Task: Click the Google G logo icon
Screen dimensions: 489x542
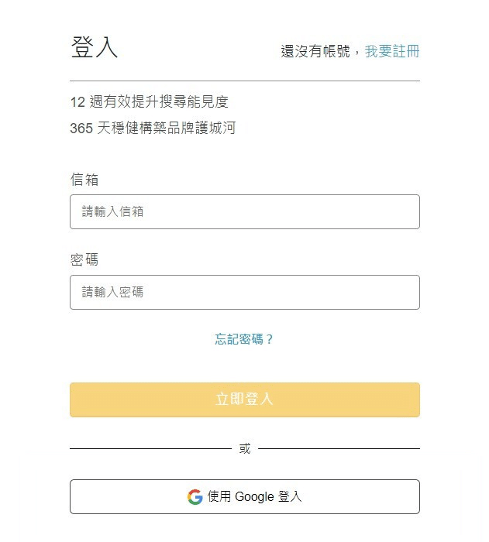Action: click(195, 497)
